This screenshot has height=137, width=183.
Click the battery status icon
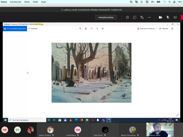click(159, 2)
